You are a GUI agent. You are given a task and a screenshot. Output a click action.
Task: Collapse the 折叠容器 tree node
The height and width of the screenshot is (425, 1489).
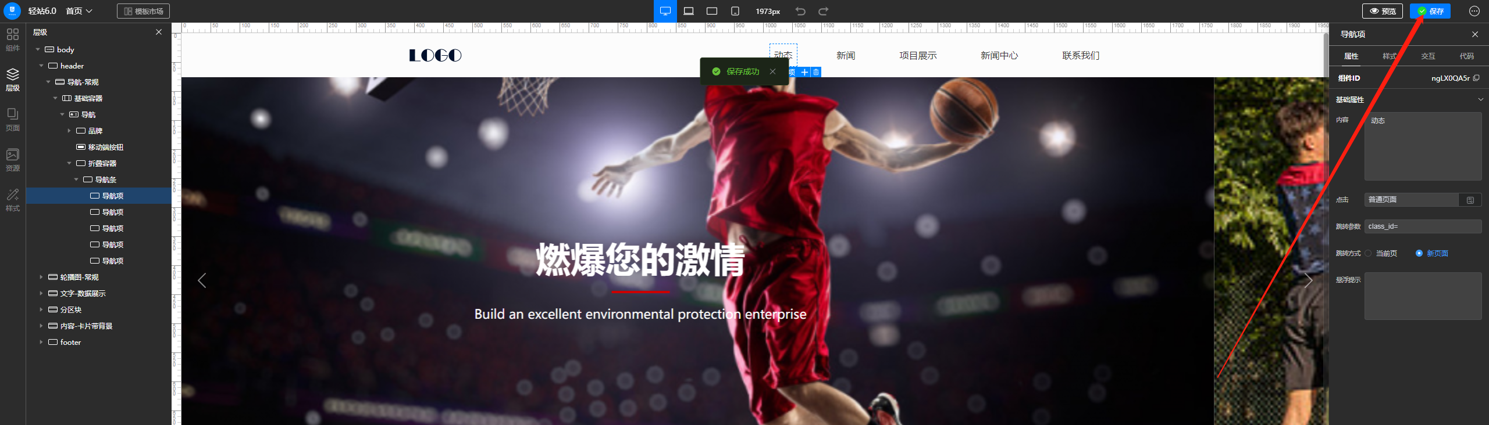pos(69,163)
